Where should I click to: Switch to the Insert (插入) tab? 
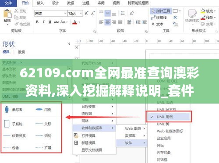coord(40,3)
